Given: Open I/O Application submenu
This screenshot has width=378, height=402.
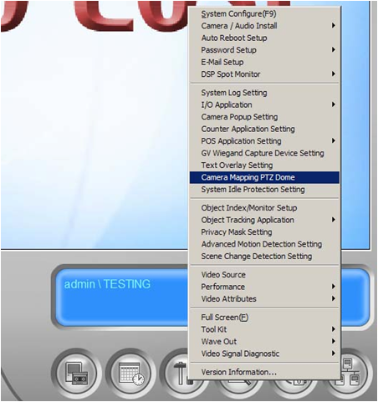Looking at the screenshot, I should pos(264,104).
